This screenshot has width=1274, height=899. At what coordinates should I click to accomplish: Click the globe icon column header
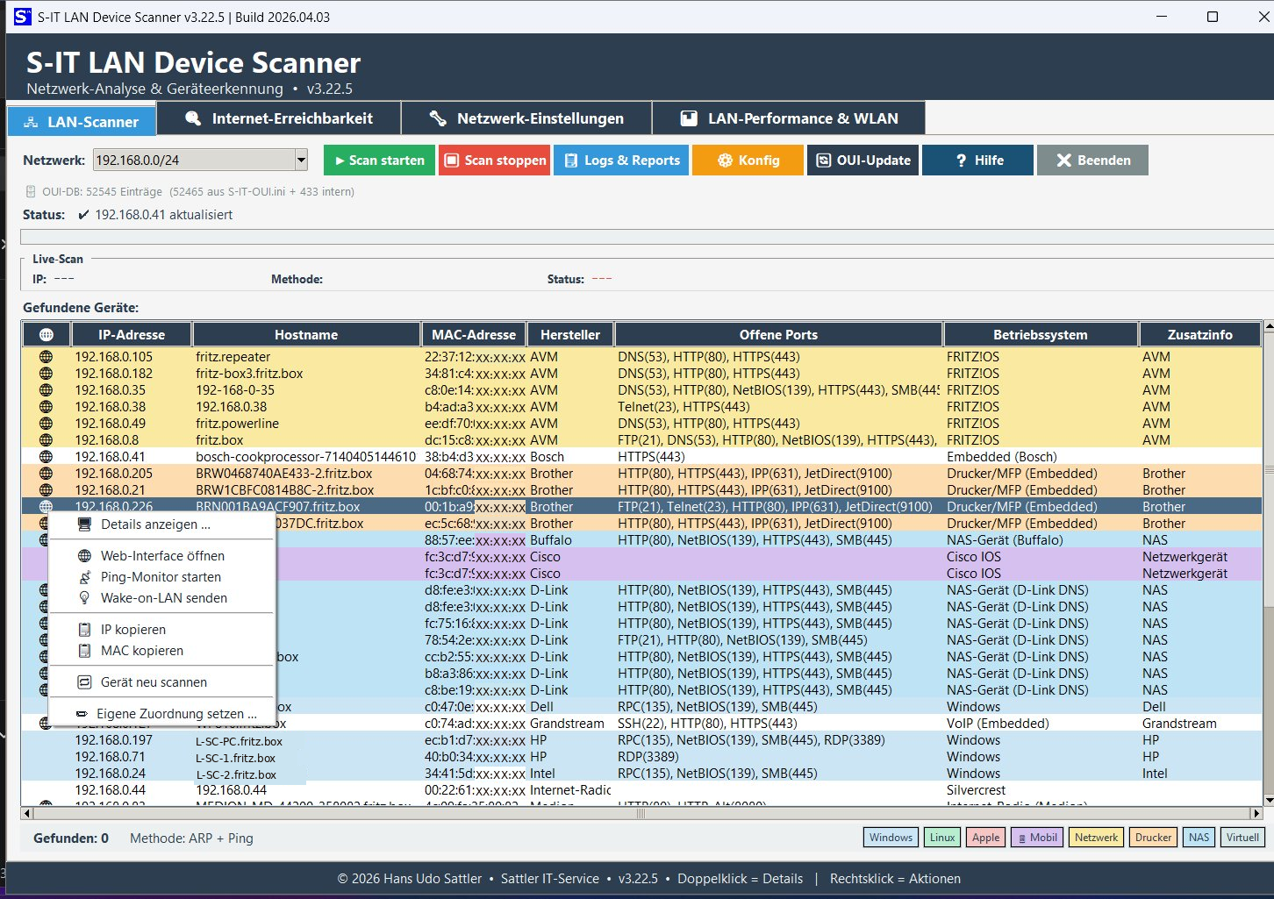coord(47,335)
